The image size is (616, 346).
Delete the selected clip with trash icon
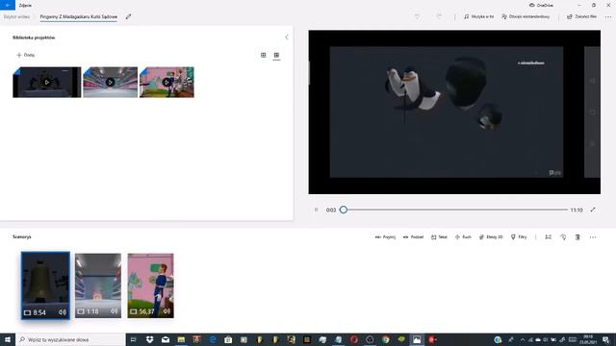tap(577, 237)
